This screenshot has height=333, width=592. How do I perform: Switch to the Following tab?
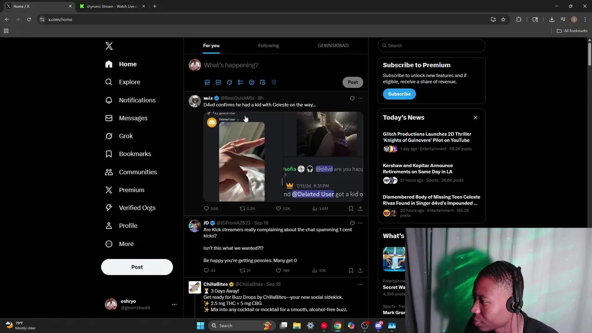click(268, 45)
